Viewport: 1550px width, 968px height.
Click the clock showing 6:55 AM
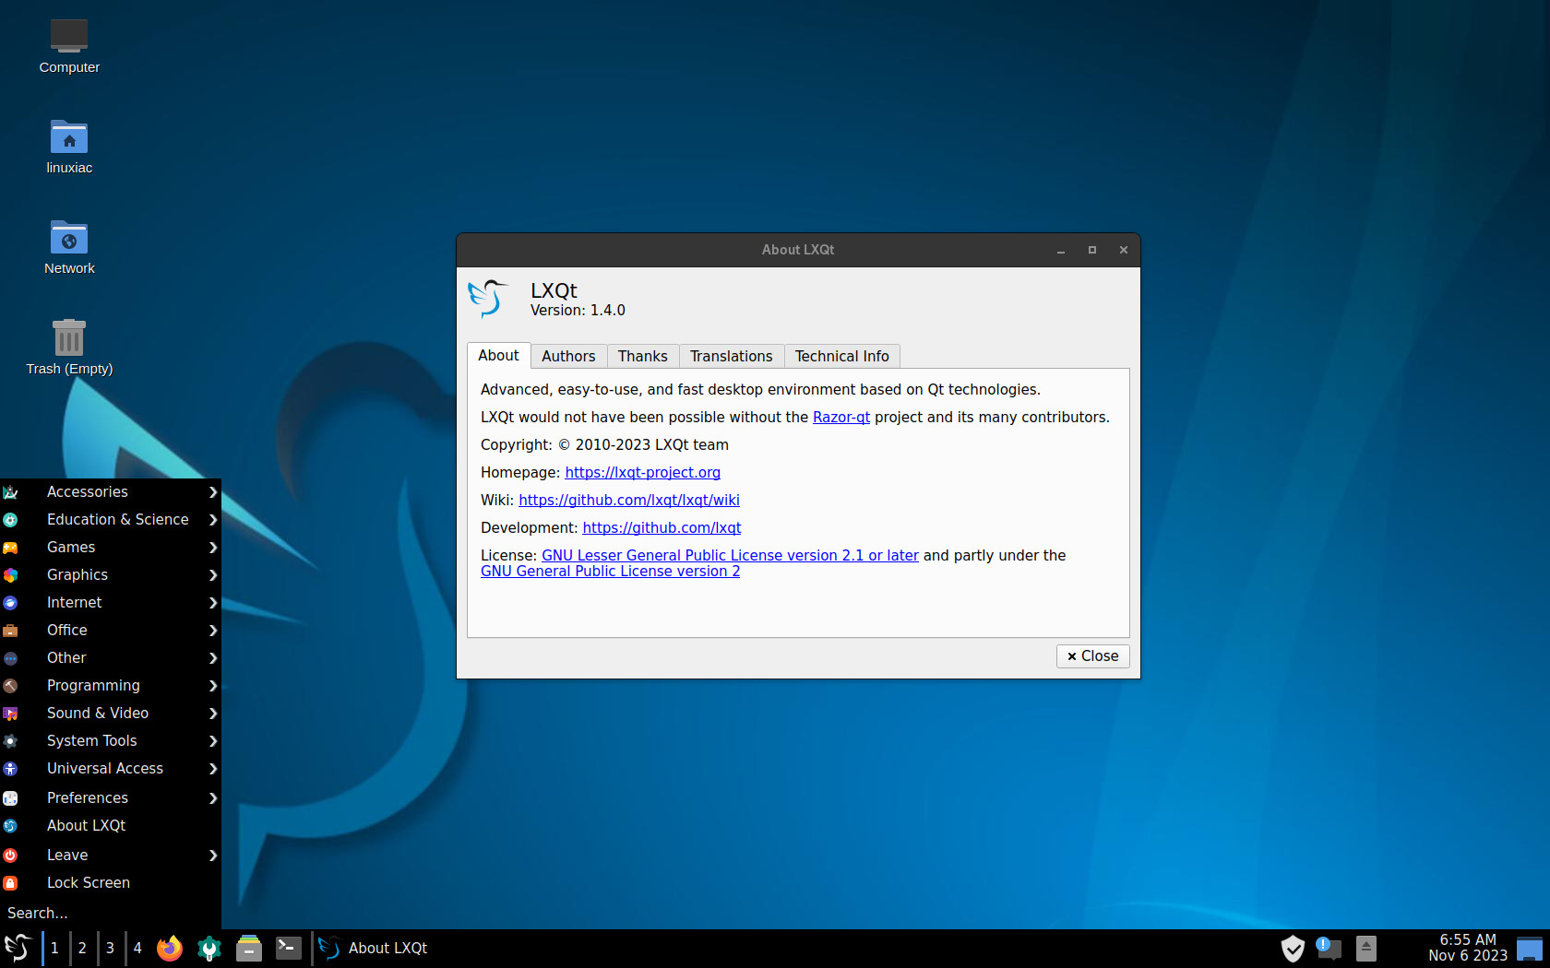pos(1468,948)
